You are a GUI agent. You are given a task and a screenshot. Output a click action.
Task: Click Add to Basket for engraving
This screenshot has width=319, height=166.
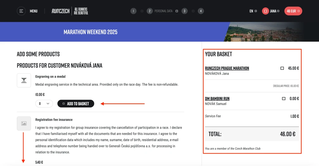(76, 104)
